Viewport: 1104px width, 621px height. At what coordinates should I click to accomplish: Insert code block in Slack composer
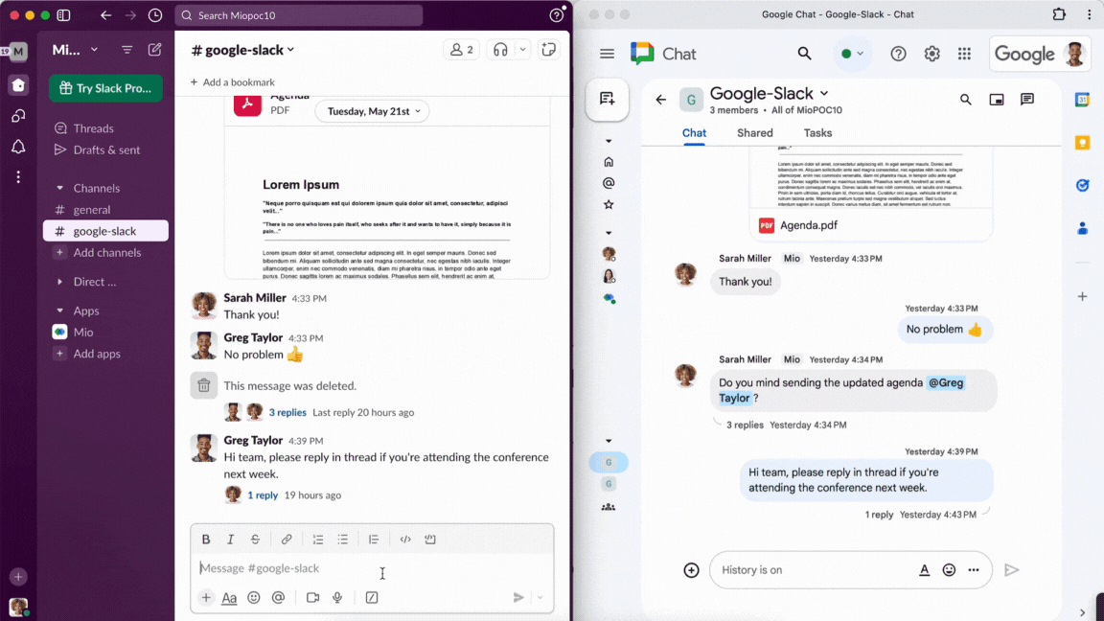coord(430,540)
